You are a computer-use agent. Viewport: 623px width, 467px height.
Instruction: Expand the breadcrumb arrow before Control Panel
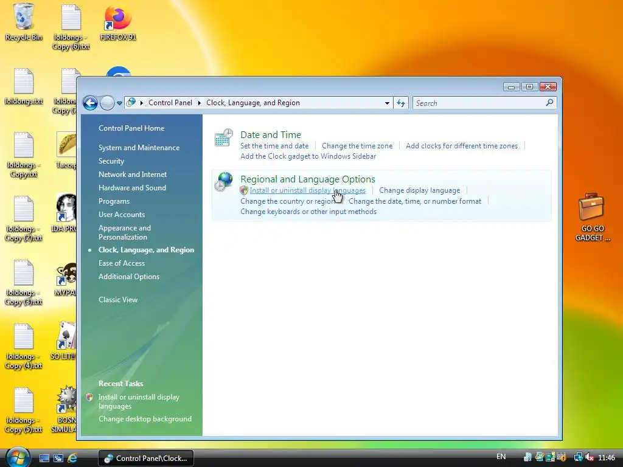pyautogui.click(x=141, y=103)
